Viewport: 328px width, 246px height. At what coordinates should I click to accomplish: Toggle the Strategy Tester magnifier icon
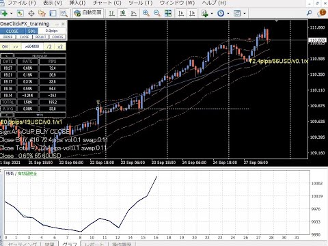click(64, 13)
